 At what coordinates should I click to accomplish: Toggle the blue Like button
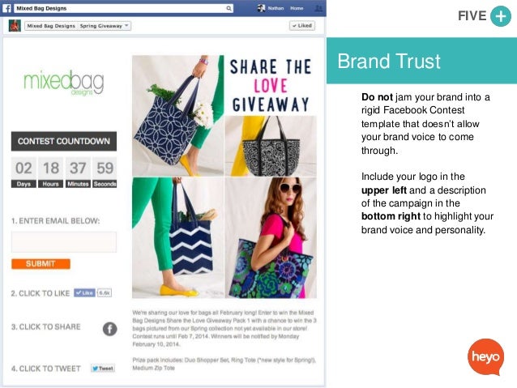coord(84,292)
